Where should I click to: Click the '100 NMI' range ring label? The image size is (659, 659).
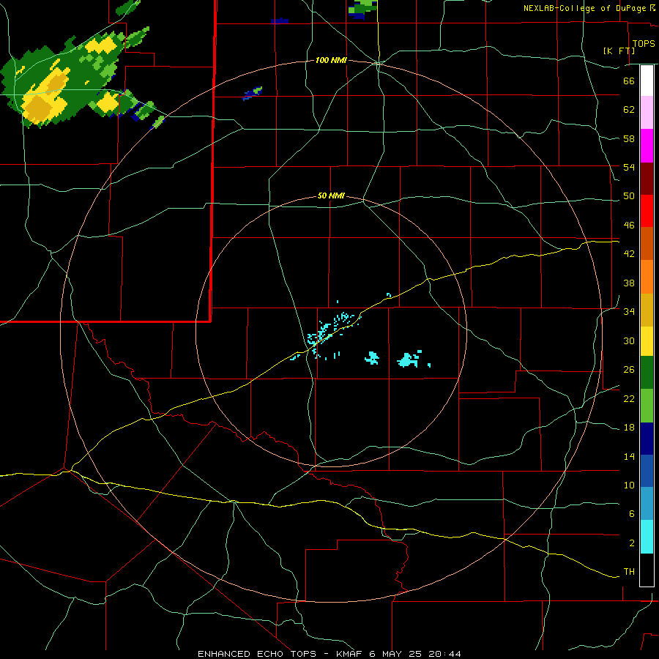(331, 60)
